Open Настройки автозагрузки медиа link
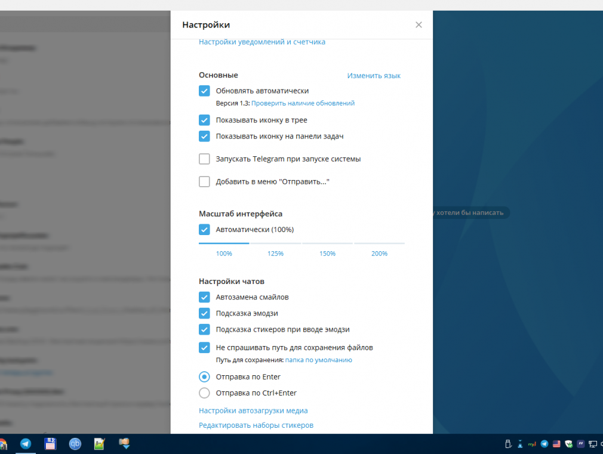 point(253,410)
